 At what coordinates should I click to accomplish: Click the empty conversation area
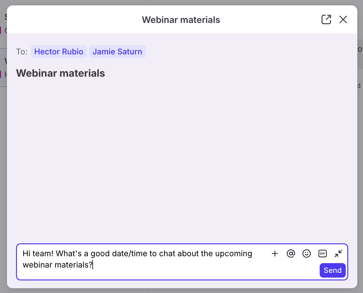click(181, 157)
